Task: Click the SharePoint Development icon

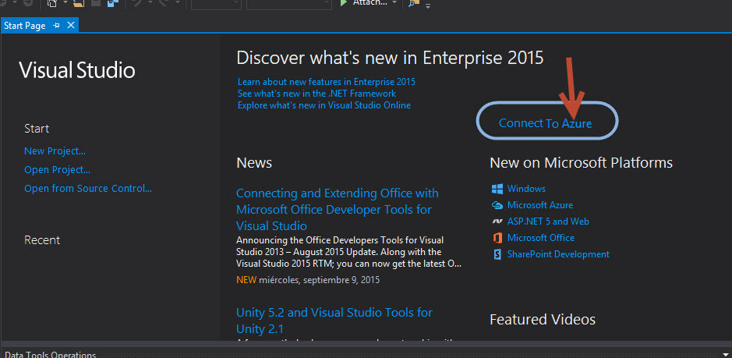Action: [x=497, y=254]
